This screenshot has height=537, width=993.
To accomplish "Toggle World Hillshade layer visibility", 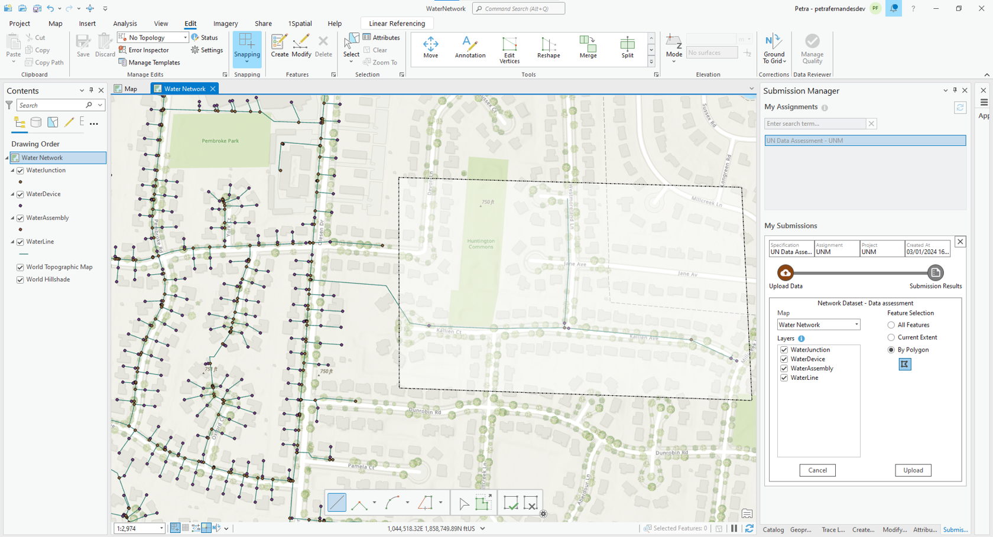I will [21, 280].
